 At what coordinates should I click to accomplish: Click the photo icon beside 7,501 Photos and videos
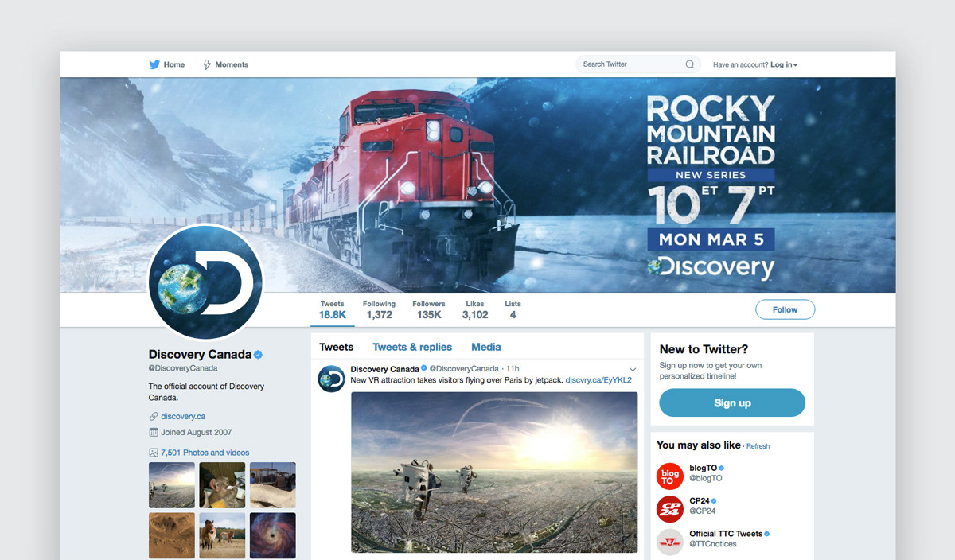(x=154, y=453)
